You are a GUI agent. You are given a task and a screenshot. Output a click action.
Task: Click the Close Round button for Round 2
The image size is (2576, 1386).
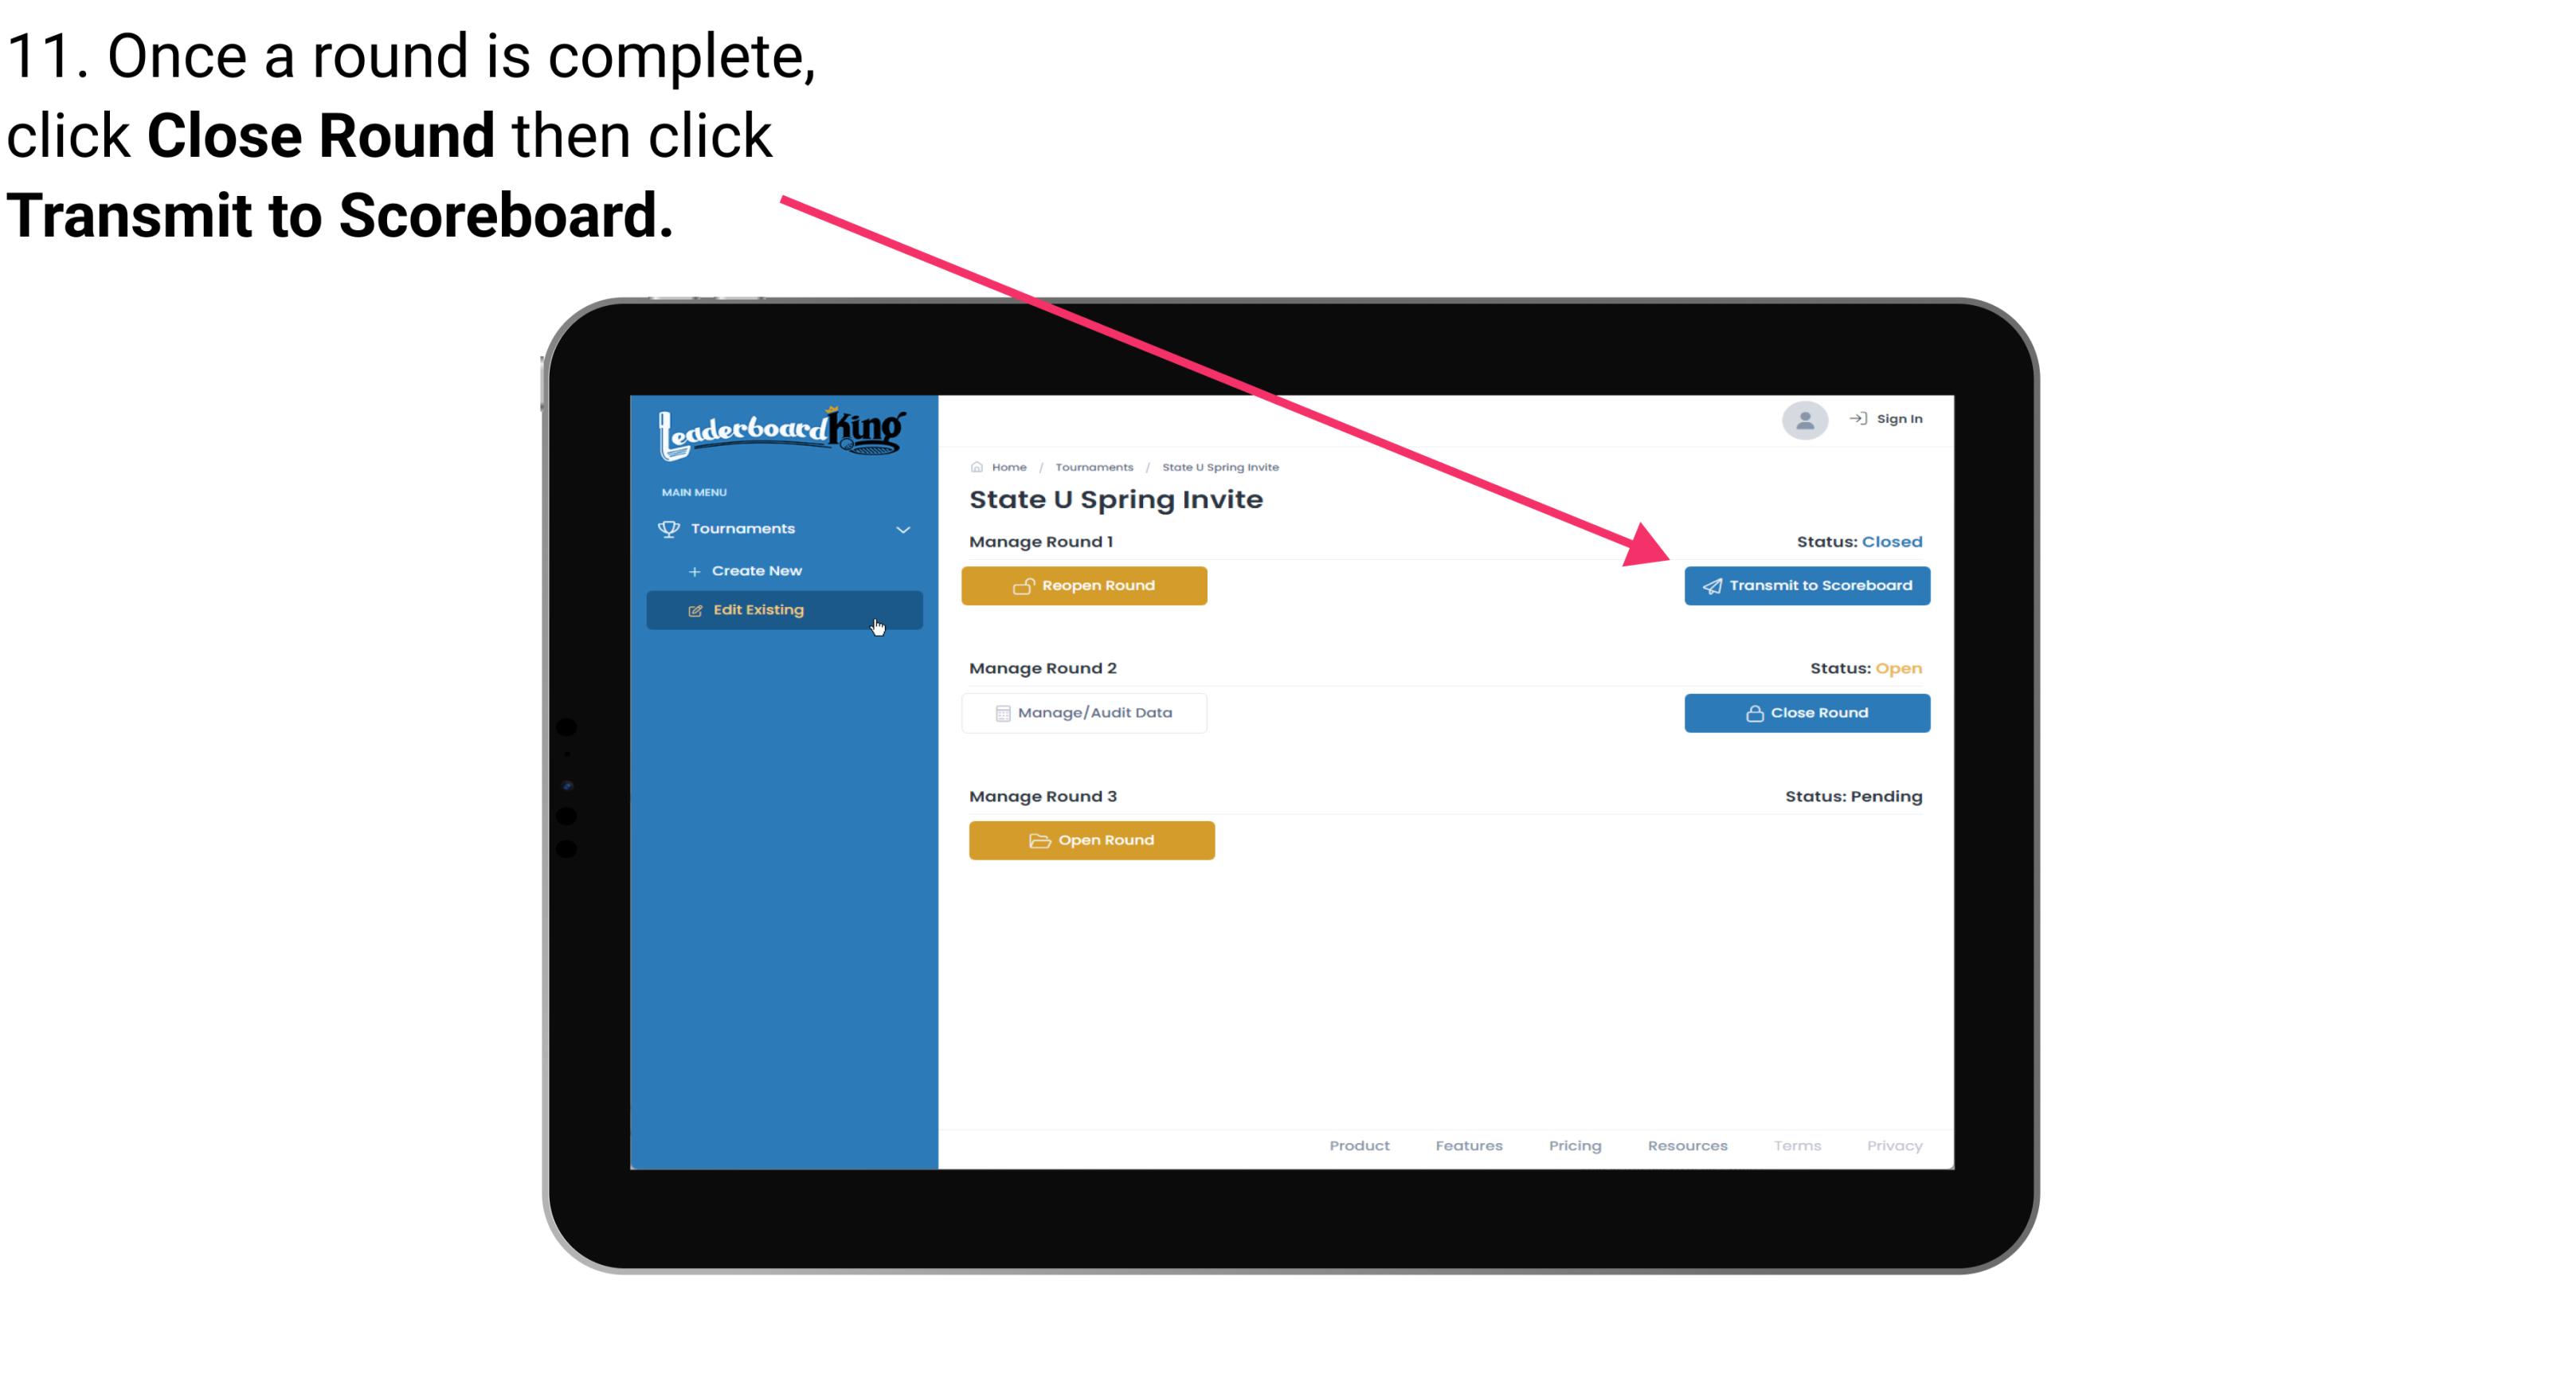[1808, 712]
